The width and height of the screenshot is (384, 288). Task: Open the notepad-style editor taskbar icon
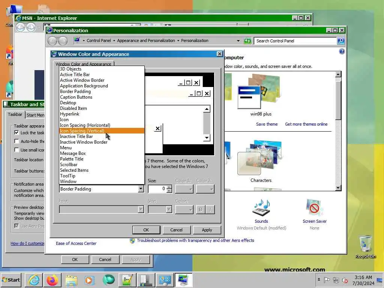pos(127,280)
